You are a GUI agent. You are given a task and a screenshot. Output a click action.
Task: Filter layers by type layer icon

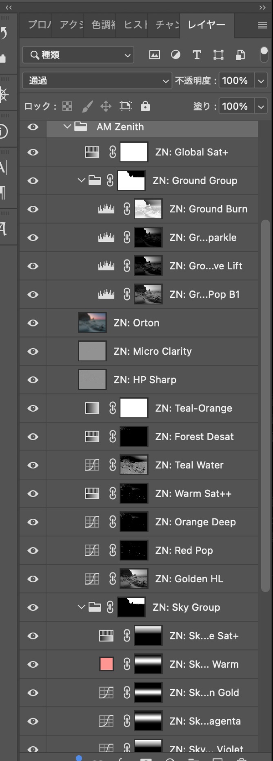coord(197,55)
